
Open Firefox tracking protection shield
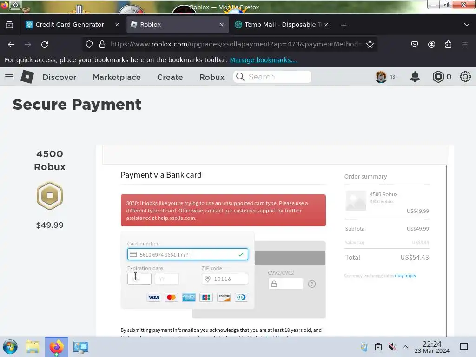tap(89, 44)
